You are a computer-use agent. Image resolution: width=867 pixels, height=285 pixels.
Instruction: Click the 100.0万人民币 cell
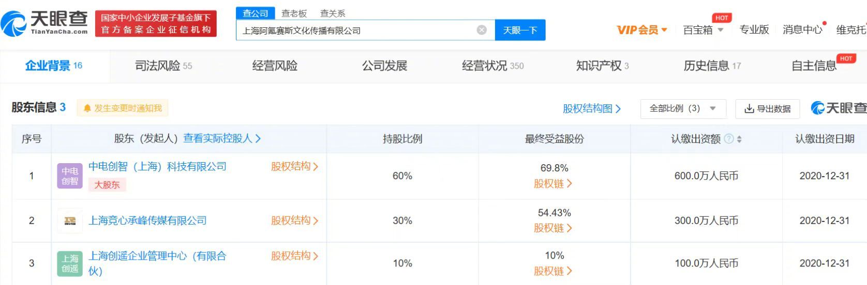click(x=706, y=263)
